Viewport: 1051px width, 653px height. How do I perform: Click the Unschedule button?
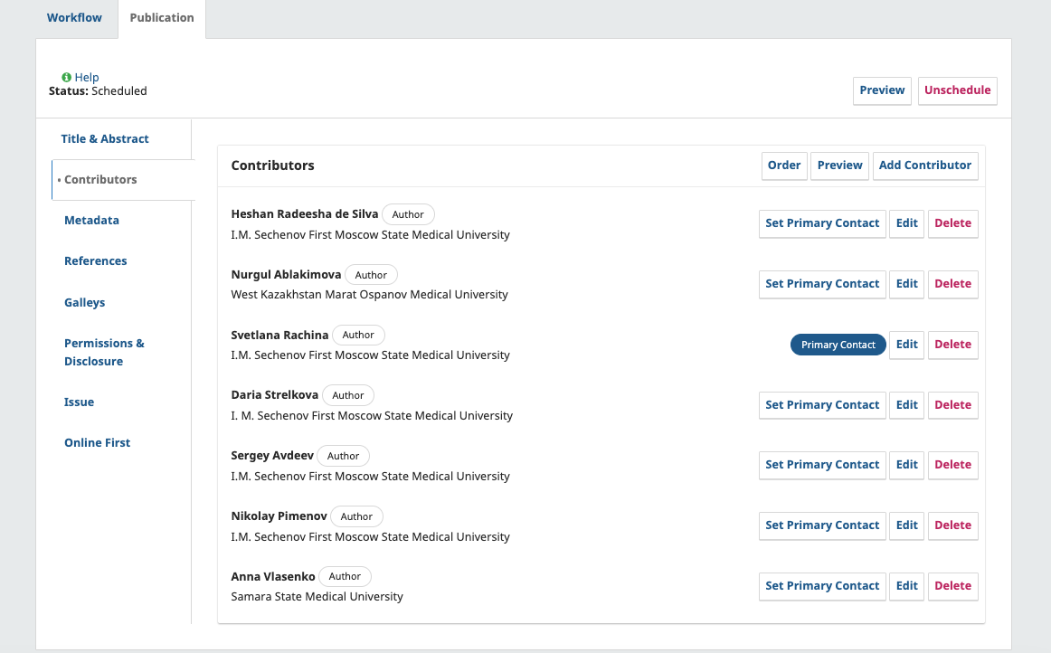point(957,90)
